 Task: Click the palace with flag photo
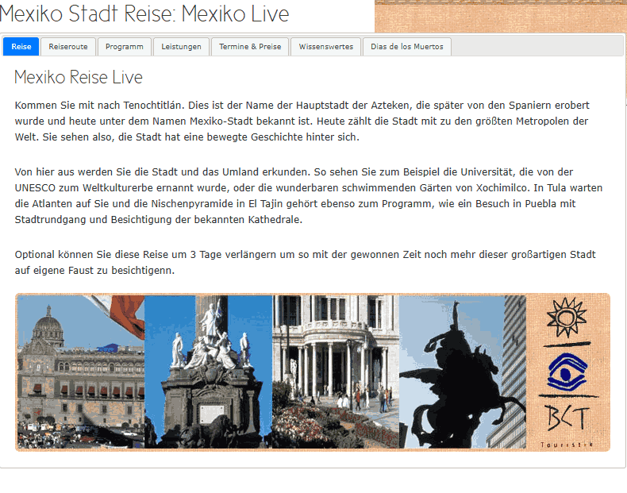tap(81, 372)
